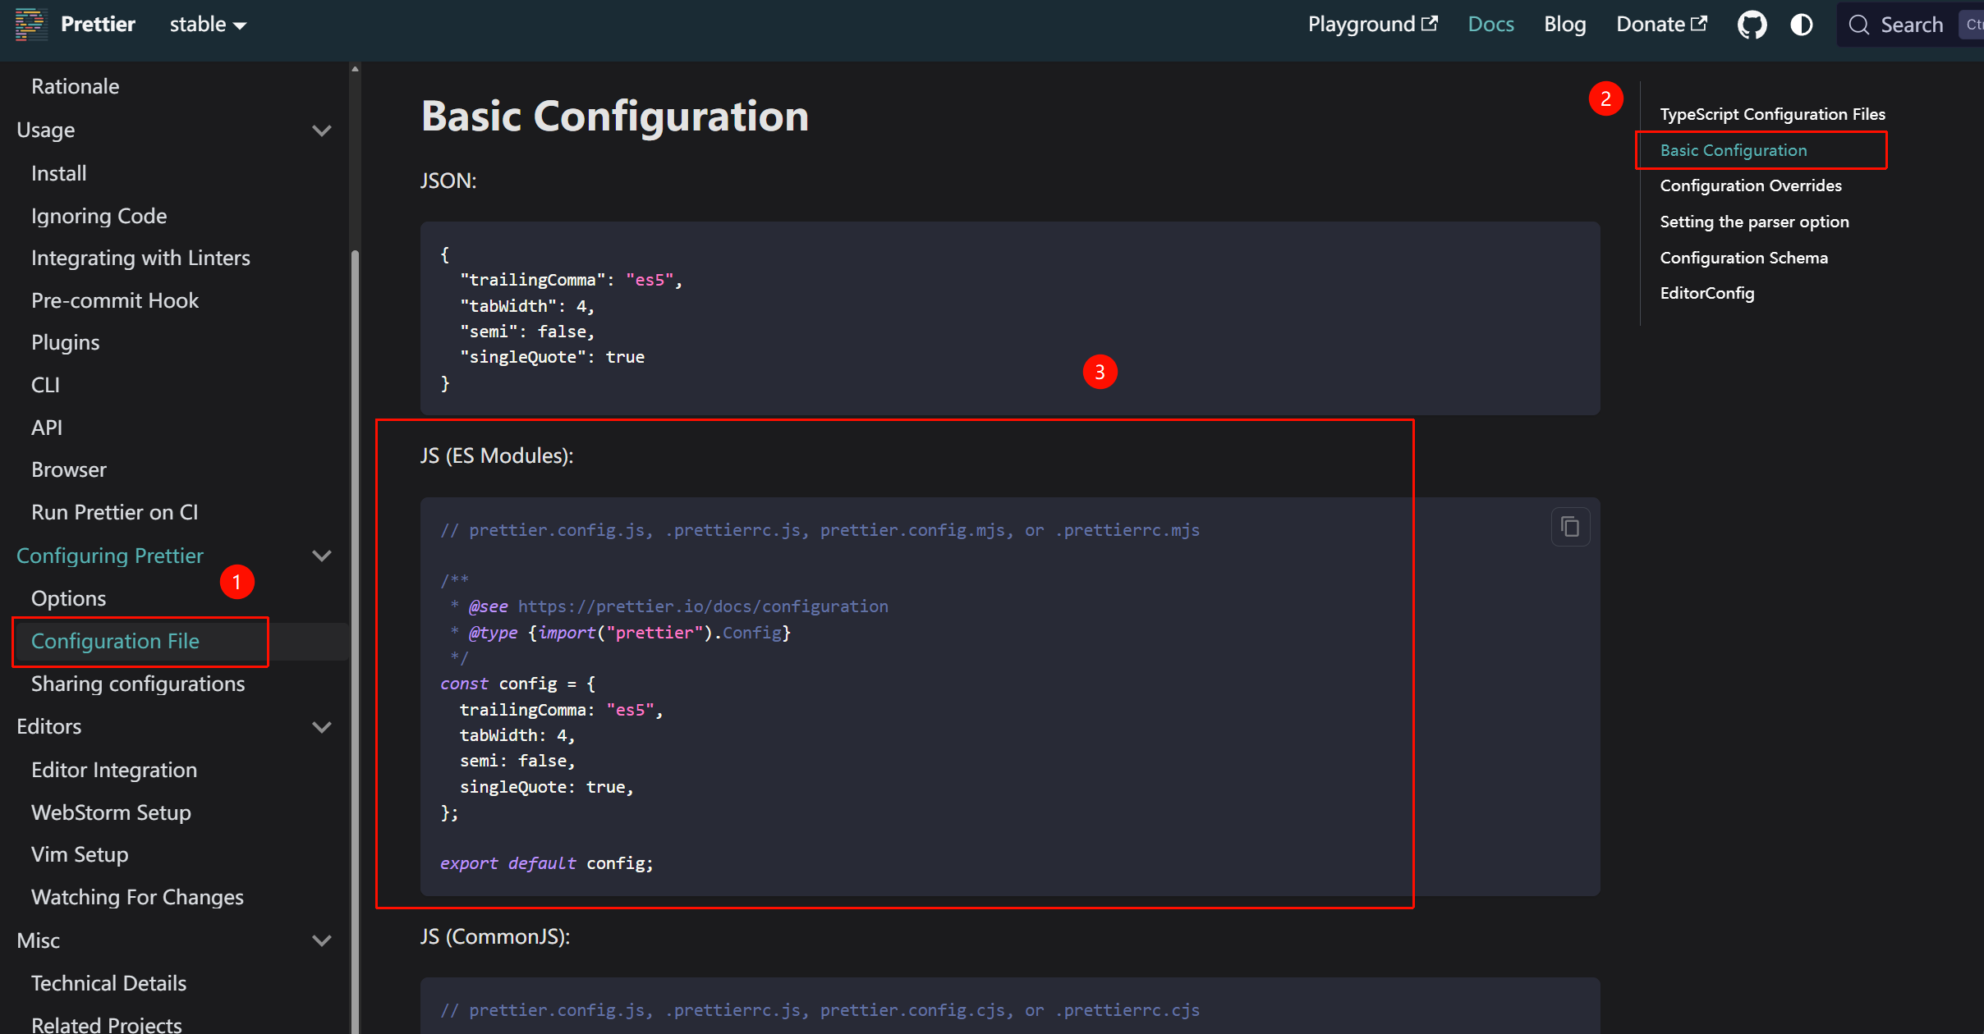The height and width of the screenshot is (1034, 1984).
Task: Open the Sharing configurations page
Action: tap(138, 684)
